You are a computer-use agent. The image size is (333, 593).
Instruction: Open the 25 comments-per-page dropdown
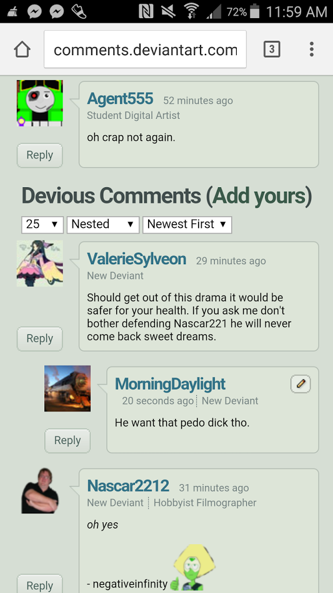42,224
